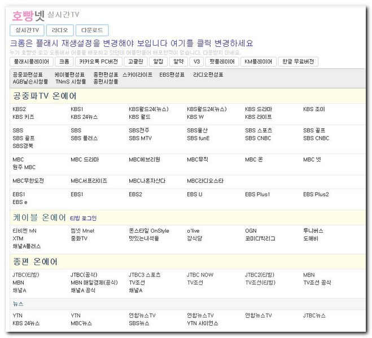Select the KBS2 channel link
The image size is (372, 338).
pyautogui.click(x=19, y=109)
